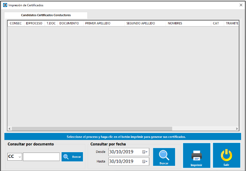Sort by IDPROCESO column header
Image resolution: width=247 pixels, height=171 pixels.
(x=34, y=23)
